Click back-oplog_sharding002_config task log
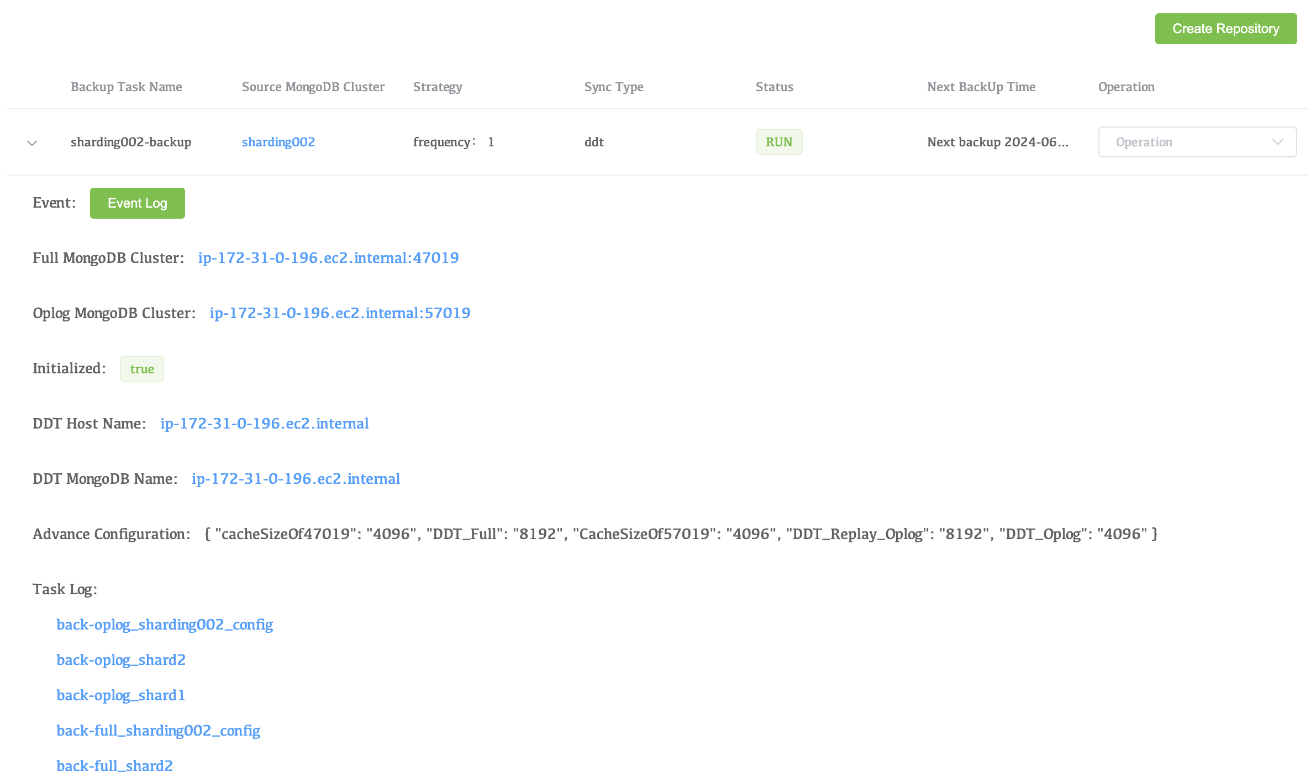The width and height of the screenshot is (1316, 782). point(165,625)
